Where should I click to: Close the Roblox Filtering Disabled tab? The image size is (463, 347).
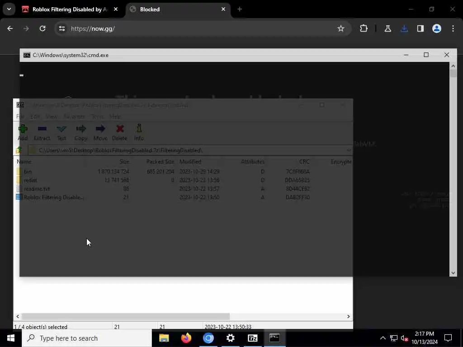pyautogui.click(x=116, y=9)
